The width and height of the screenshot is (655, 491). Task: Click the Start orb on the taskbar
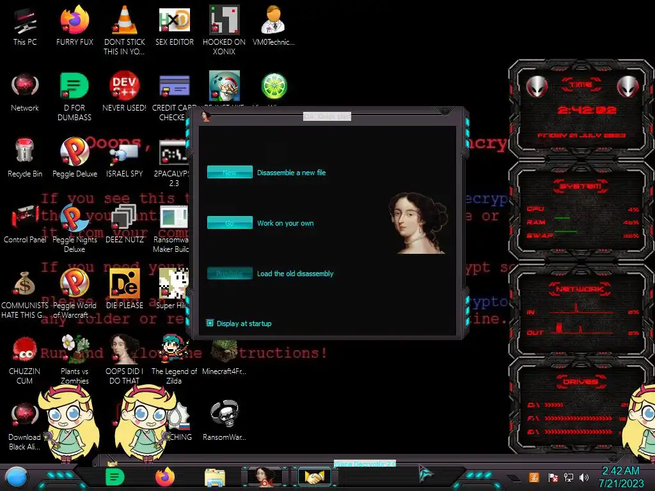tap(17, 477)
